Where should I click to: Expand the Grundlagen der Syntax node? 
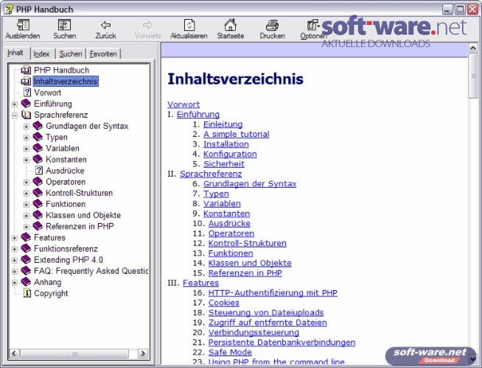tap(27, 127)
